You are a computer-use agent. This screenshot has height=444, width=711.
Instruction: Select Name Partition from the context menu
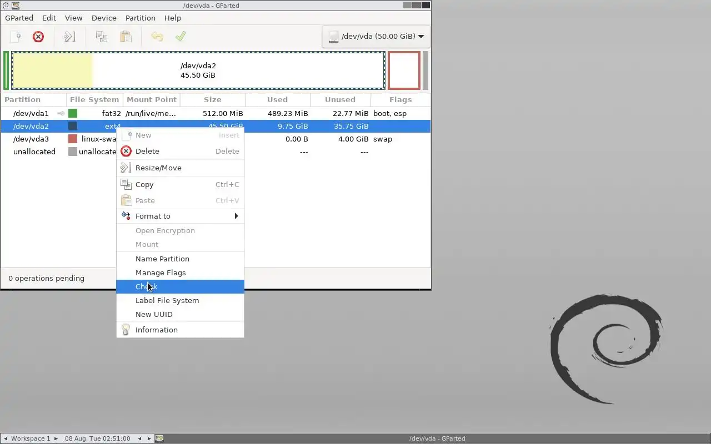pyautogui.click(x=180, y=259)
